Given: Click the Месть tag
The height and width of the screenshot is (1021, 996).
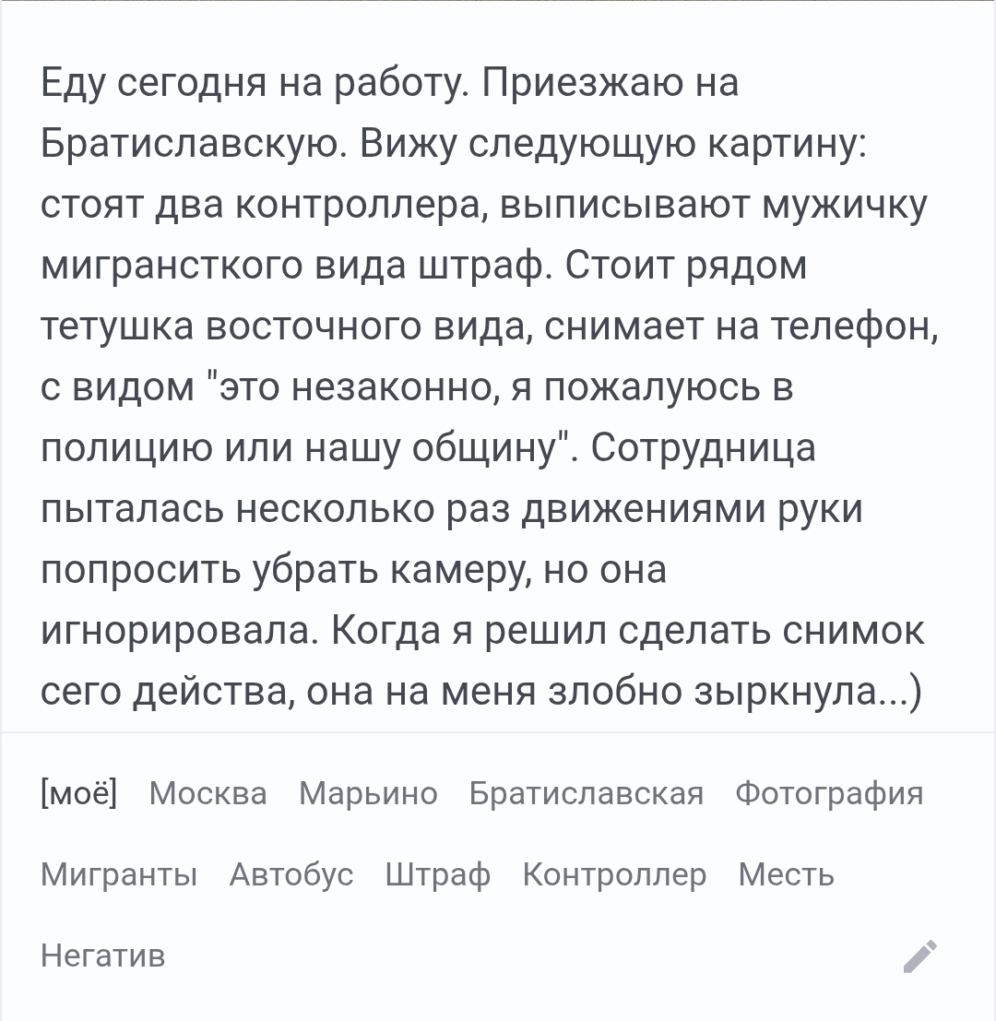Looking at the screenshot, I should pos(787,874).
